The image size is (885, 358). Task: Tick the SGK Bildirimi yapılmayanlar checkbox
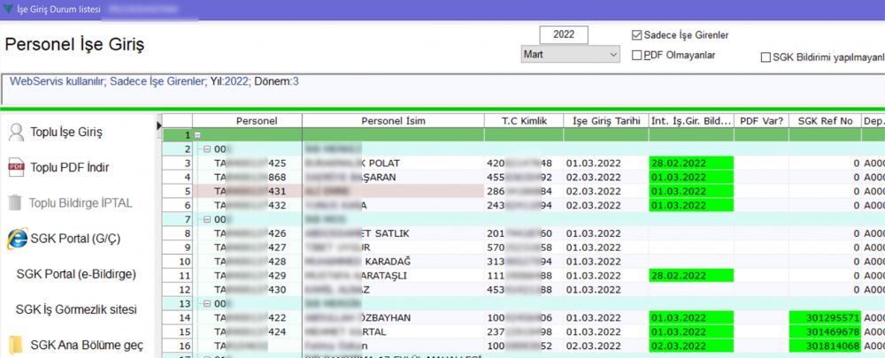coord(766,58)
